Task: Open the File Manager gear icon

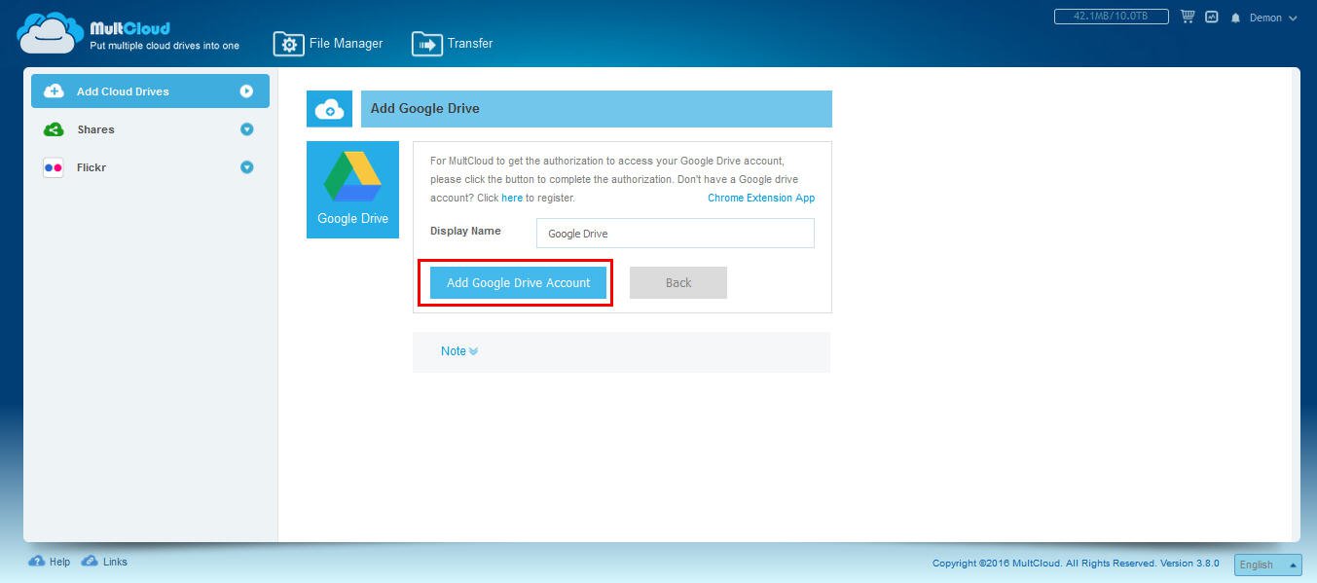Action: click(x=288, y=44)
